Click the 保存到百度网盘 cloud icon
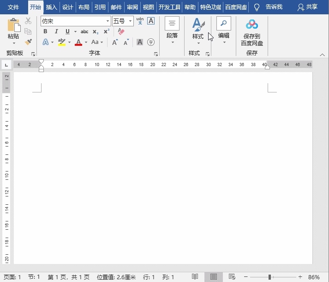Viewport: 329px width, 282px height. click(x=252, y=25)
